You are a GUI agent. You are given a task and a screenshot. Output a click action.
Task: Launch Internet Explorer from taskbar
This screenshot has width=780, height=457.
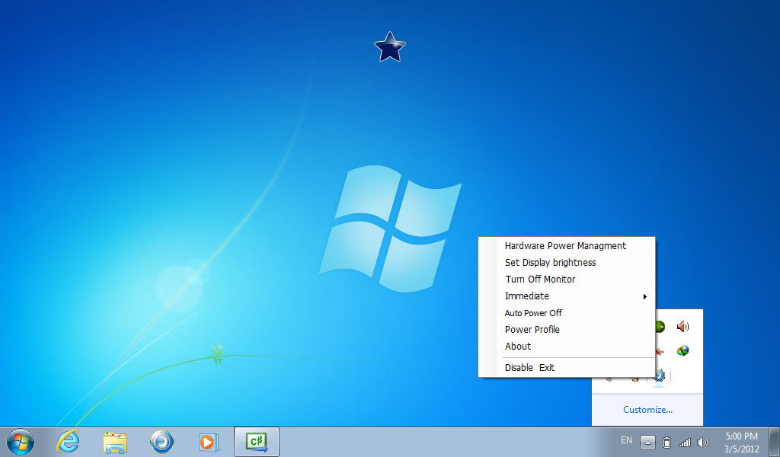[x=68, y=442]
